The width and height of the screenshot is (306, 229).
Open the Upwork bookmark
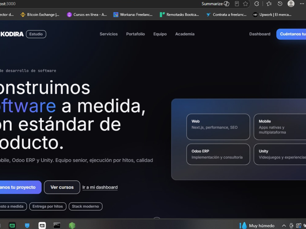272,15
